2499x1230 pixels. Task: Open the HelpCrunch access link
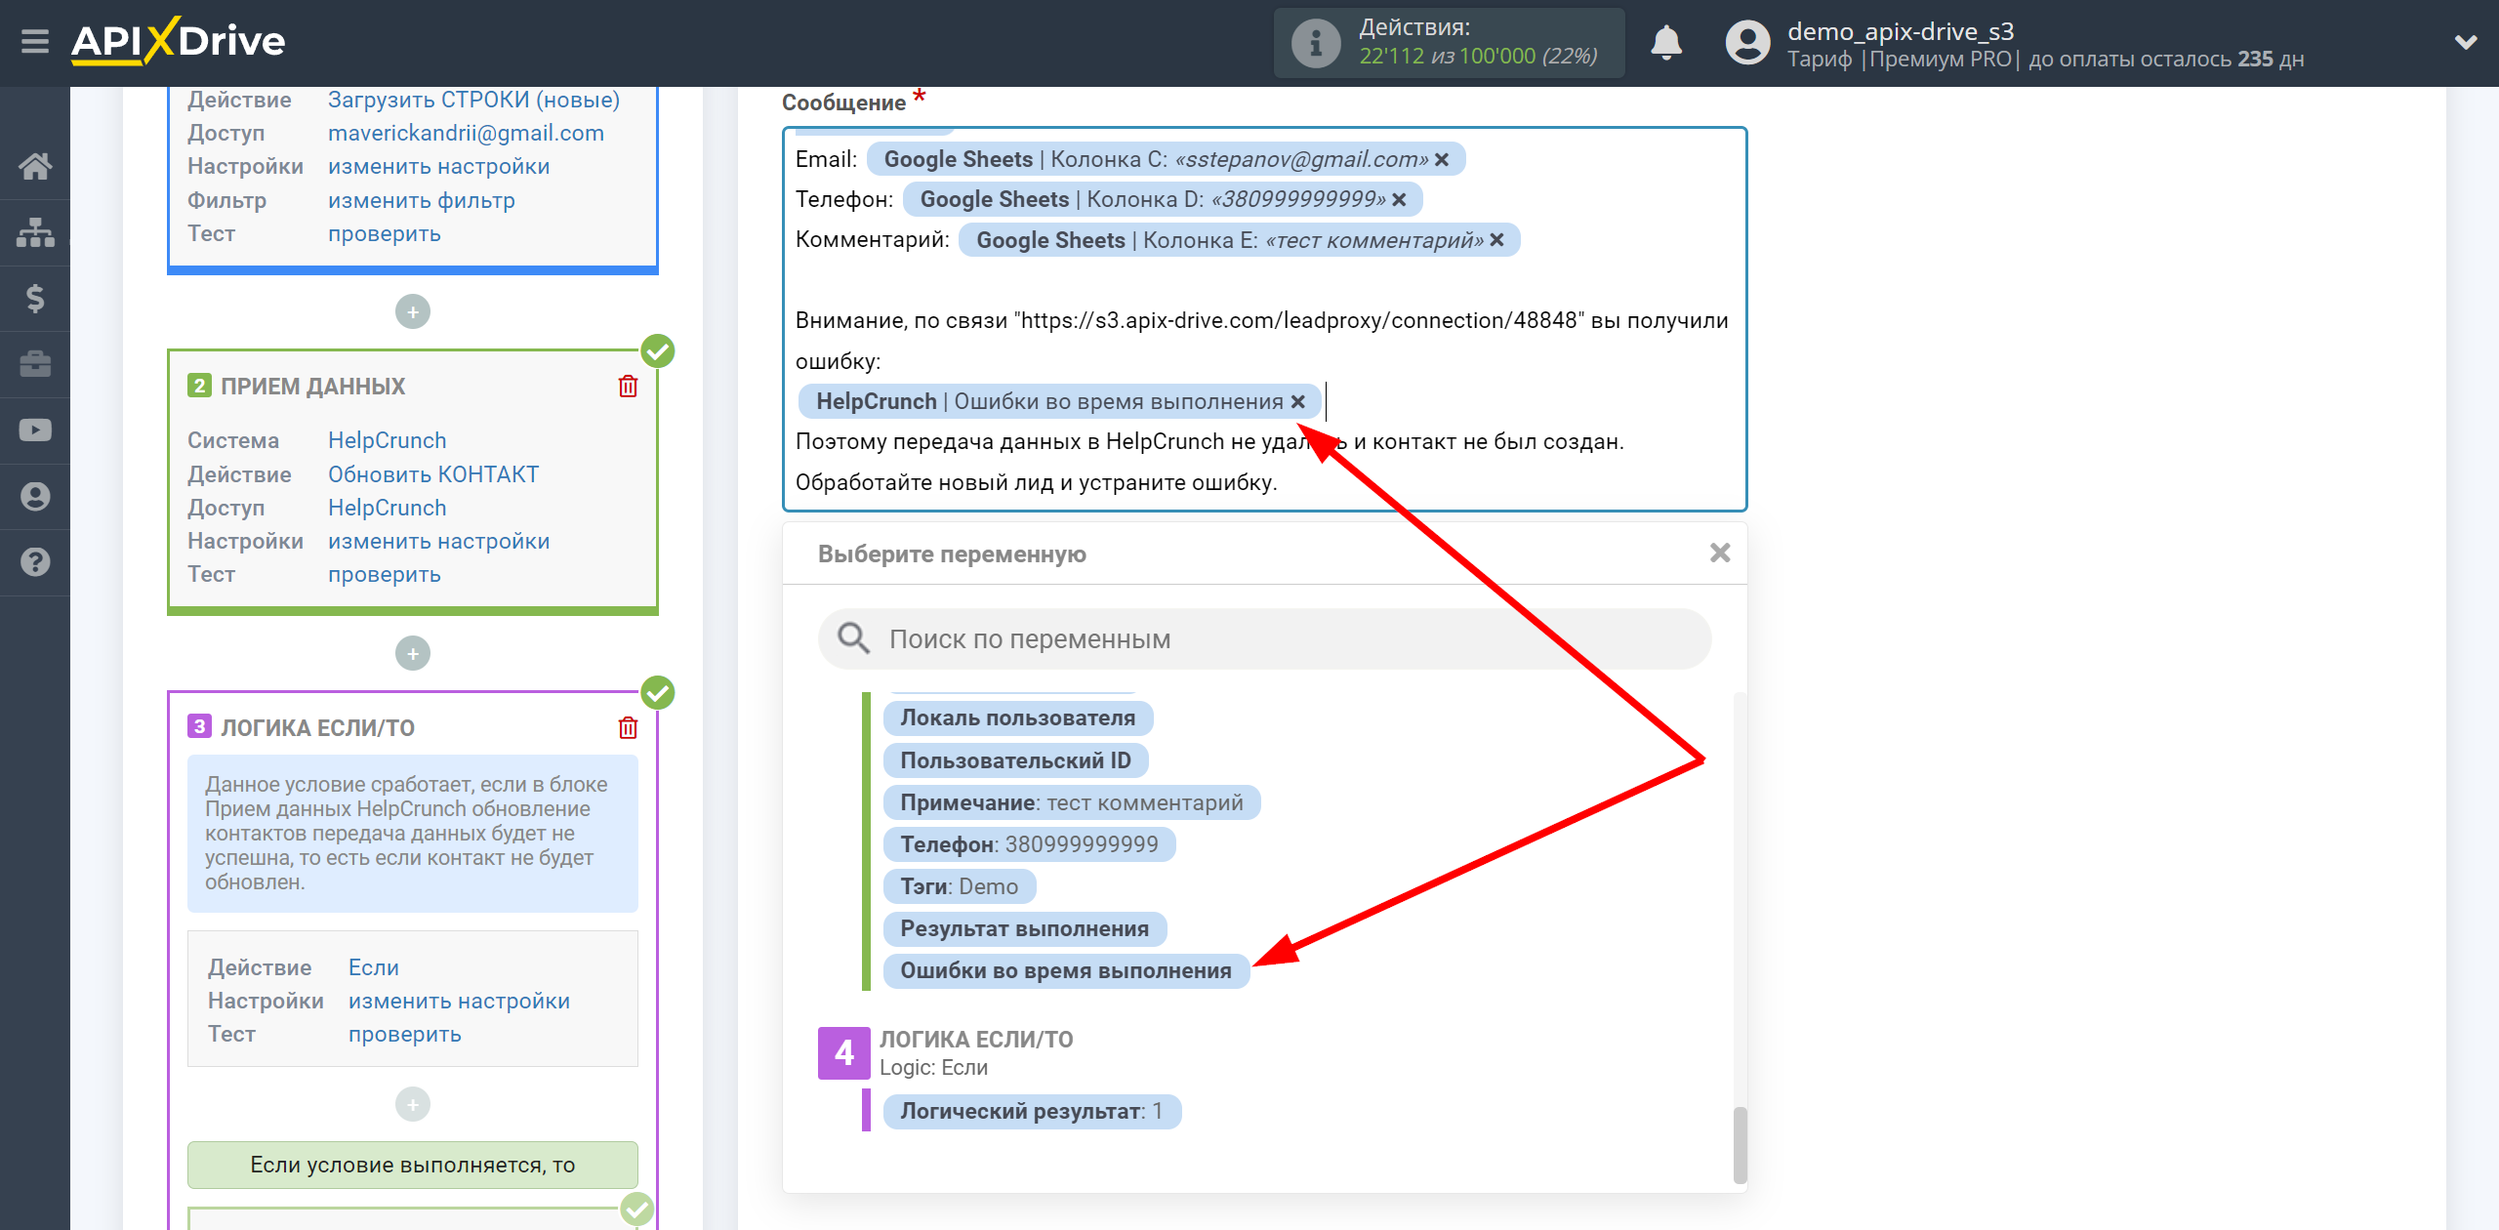tap(387, 508)
